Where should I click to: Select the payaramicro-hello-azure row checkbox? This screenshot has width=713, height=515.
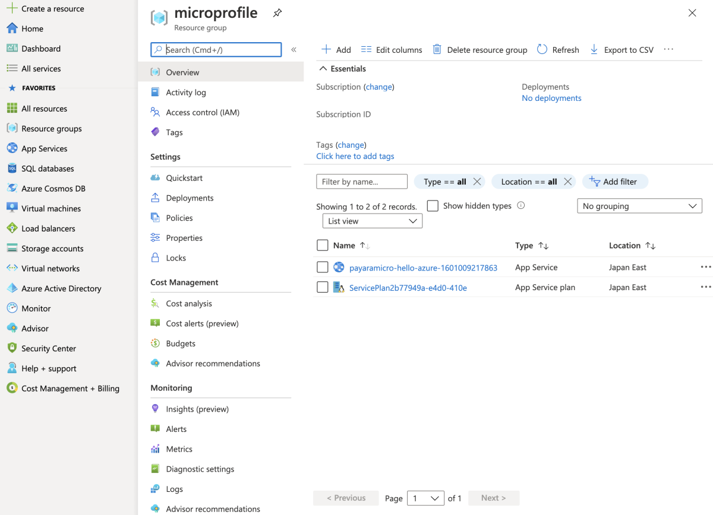point(322,267)
